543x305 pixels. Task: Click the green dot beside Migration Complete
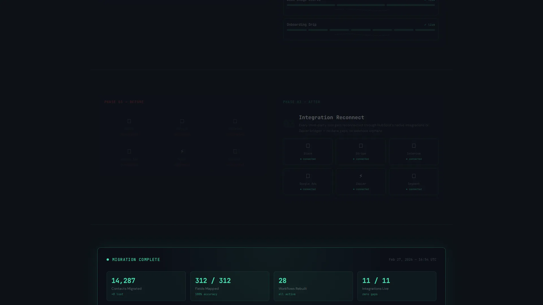[x=108, y=260]
